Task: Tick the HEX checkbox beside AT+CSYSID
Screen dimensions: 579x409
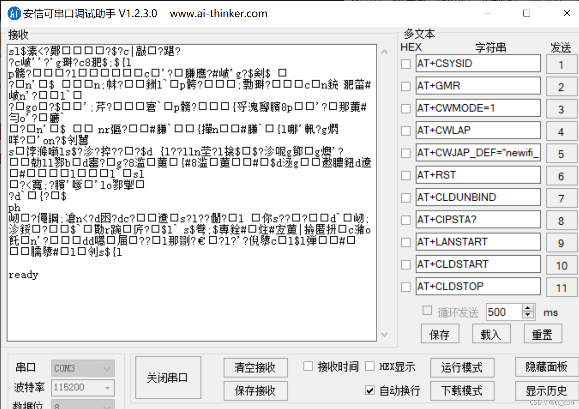Action: [406, 64]
